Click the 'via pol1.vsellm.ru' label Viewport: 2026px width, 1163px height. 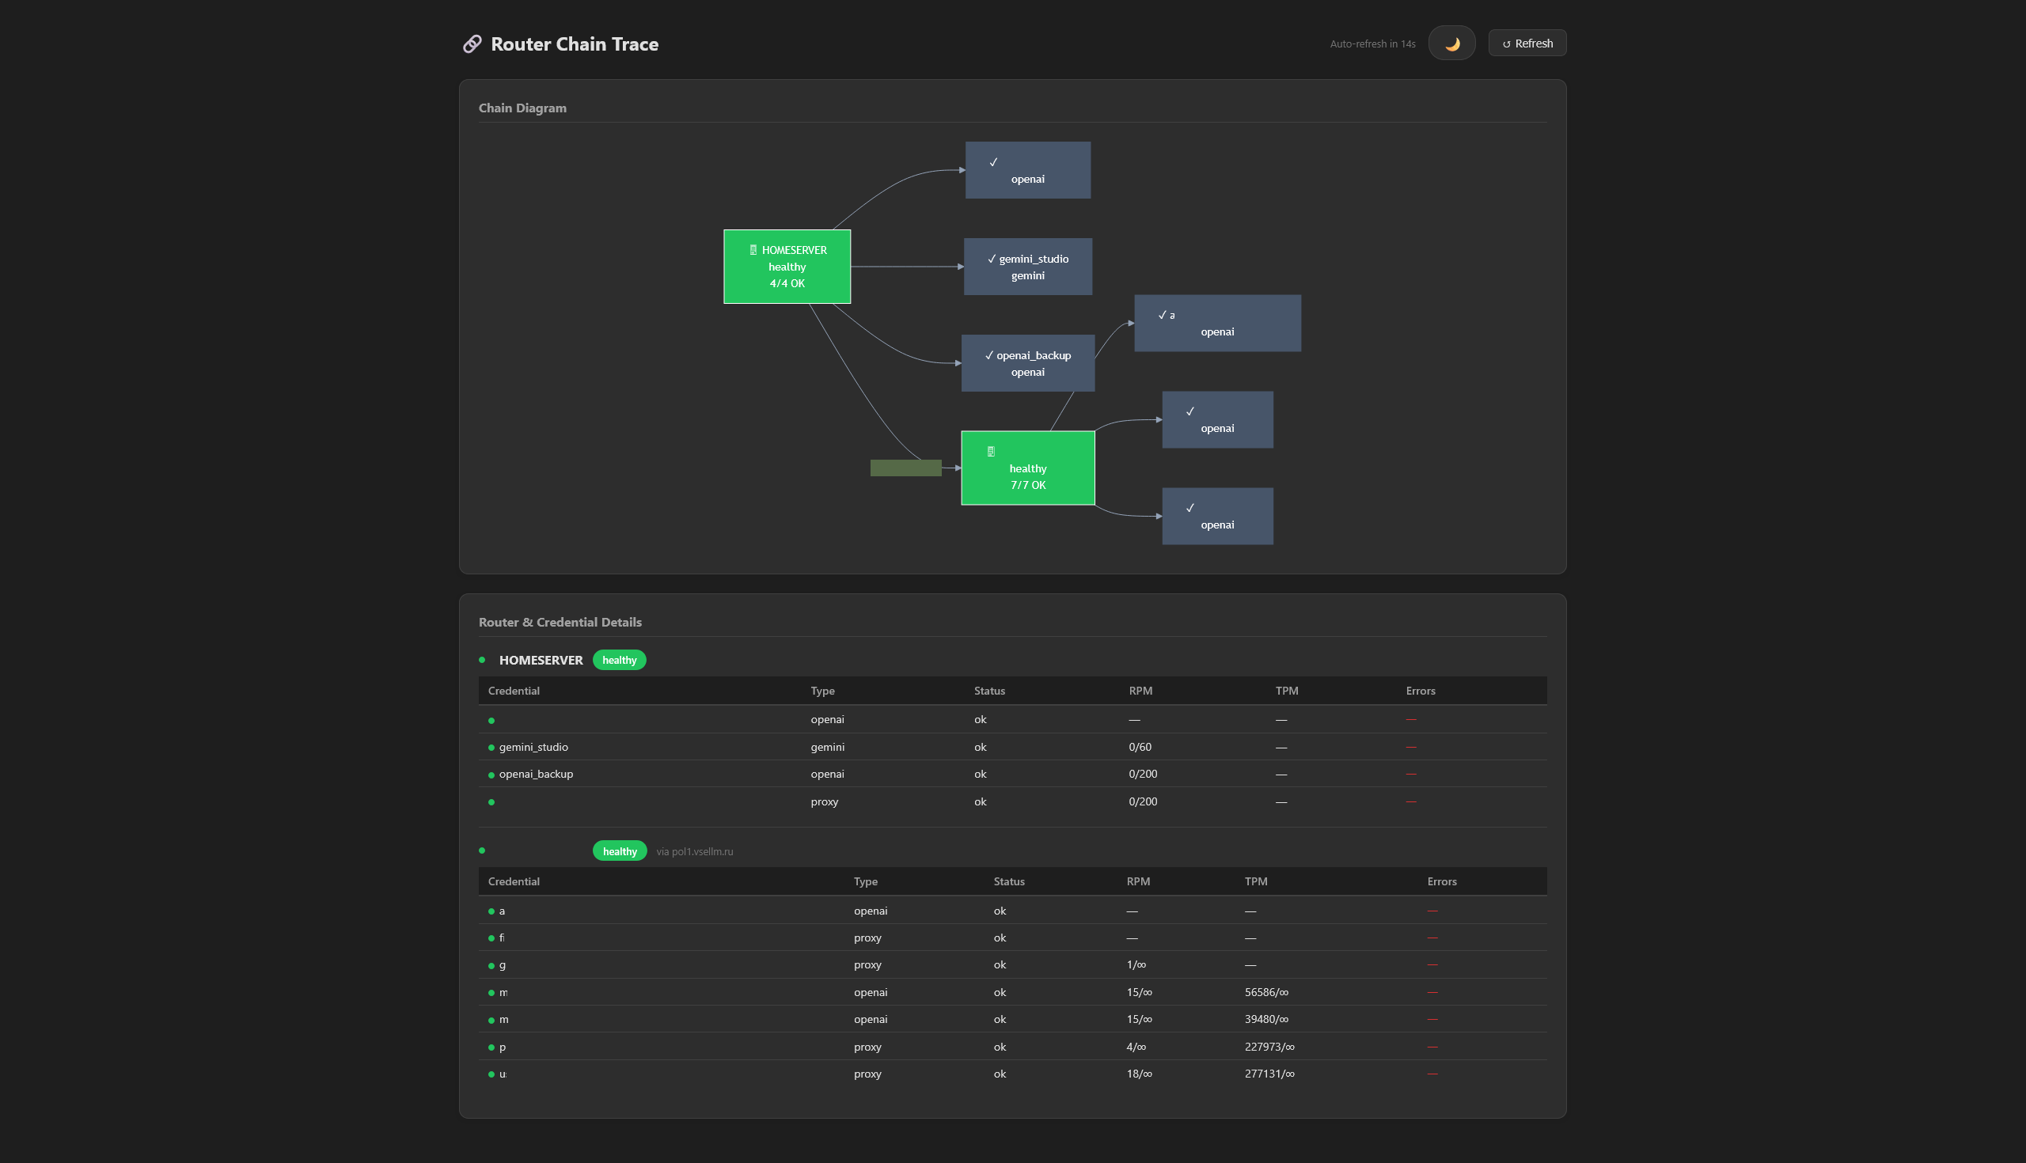click(x=694, y=851)
